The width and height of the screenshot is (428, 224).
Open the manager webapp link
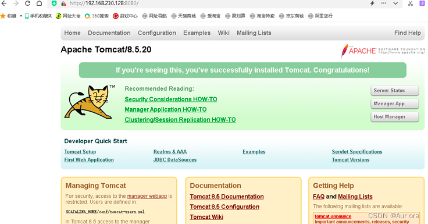147,196
